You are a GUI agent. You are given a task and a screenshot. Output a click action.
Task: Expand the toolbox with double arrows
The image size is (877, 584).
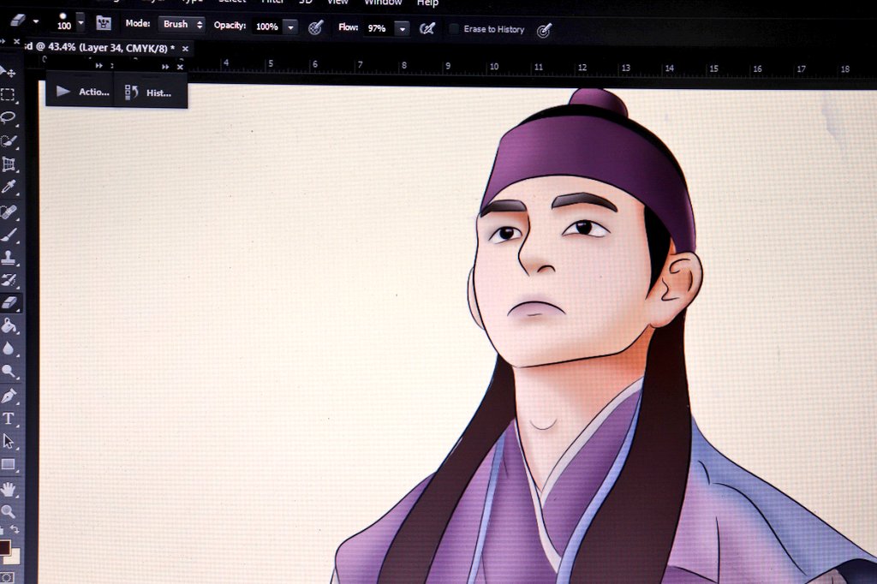point(3,41)
